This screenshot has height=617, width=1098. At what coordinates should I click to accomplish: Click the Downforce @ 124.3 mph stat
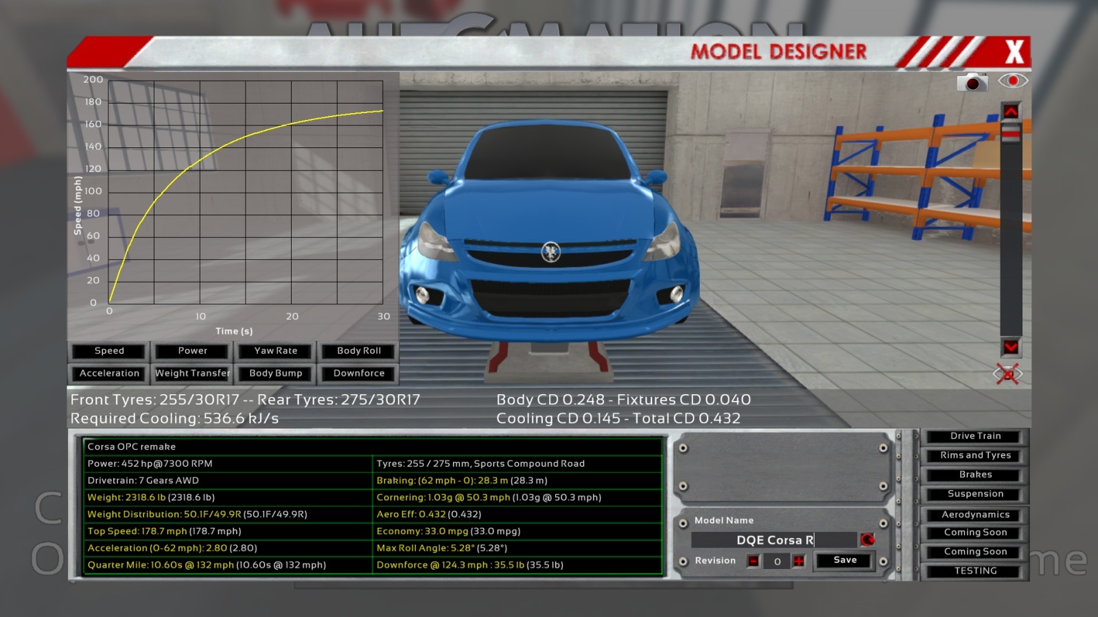click(x=470, y=565)
